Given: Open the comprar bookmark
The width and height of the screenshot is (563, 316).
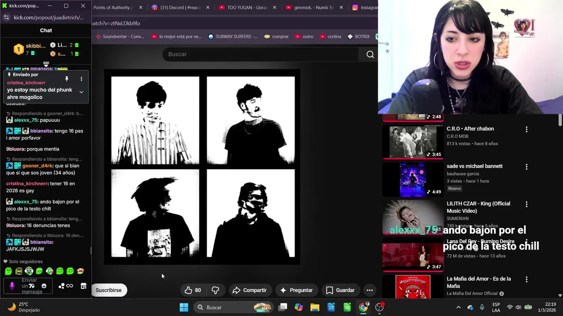Looking at the screenshot, I should click(276, 36).
